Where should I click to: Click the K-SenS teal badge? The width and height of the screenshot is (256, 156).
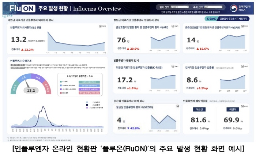tap(211, 19)
